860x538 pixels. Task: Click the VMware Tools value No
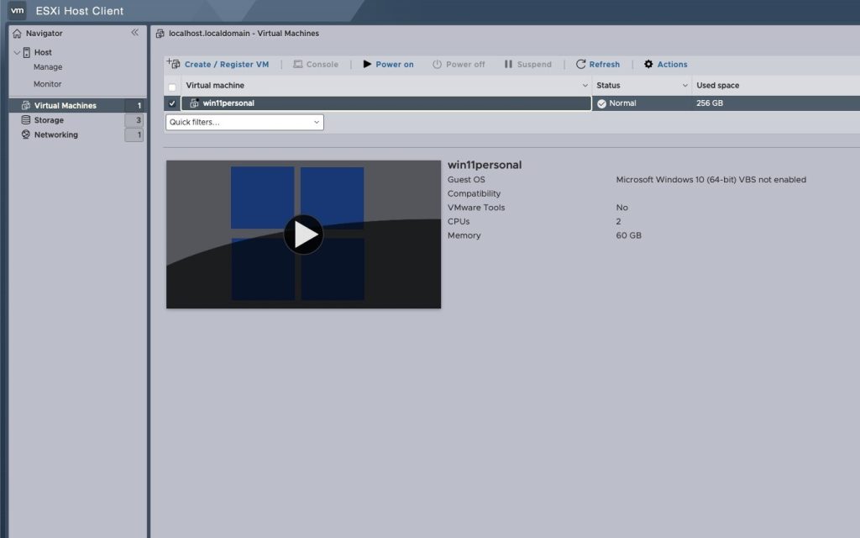[x=622, y=208]
